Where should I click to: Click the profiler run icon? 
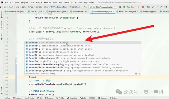coord(133,7)
